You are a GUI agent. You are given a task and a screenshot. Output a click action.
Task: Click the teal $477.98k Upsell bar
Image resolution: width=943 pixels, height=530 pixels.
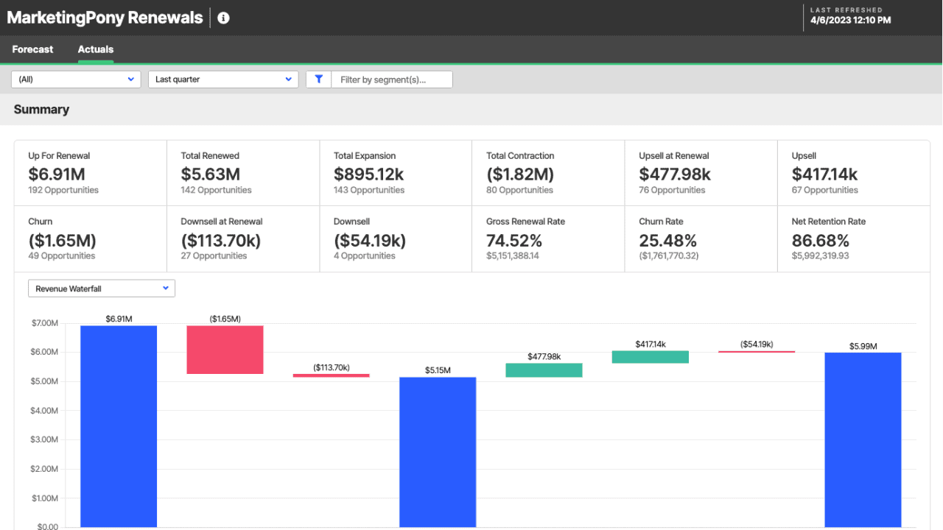(544, 370)
